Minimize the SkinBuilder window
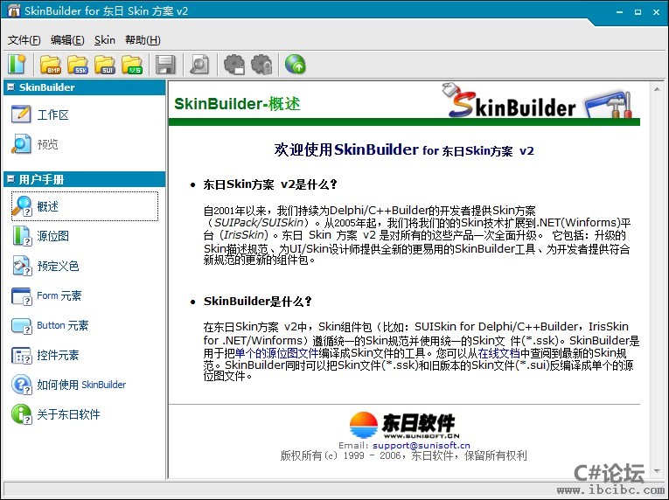 click(619, 12)
